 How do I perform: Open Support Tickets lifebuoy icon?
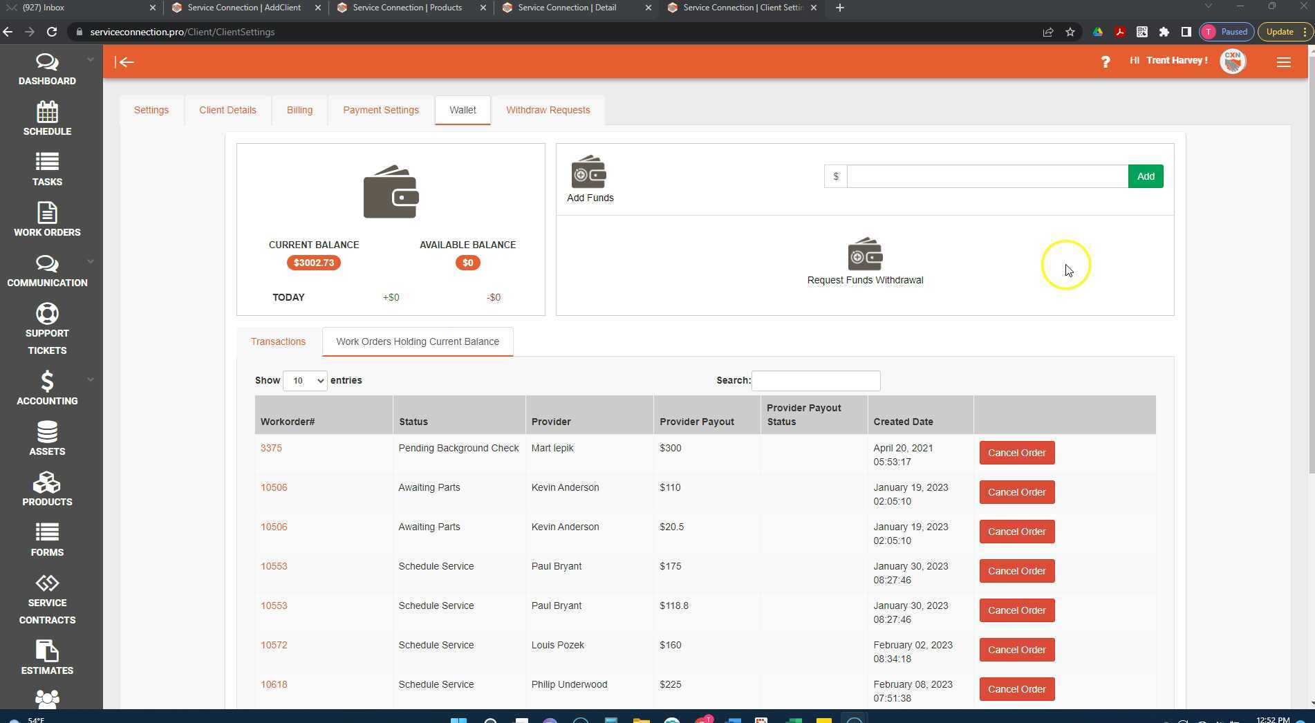tap(47, 314)
